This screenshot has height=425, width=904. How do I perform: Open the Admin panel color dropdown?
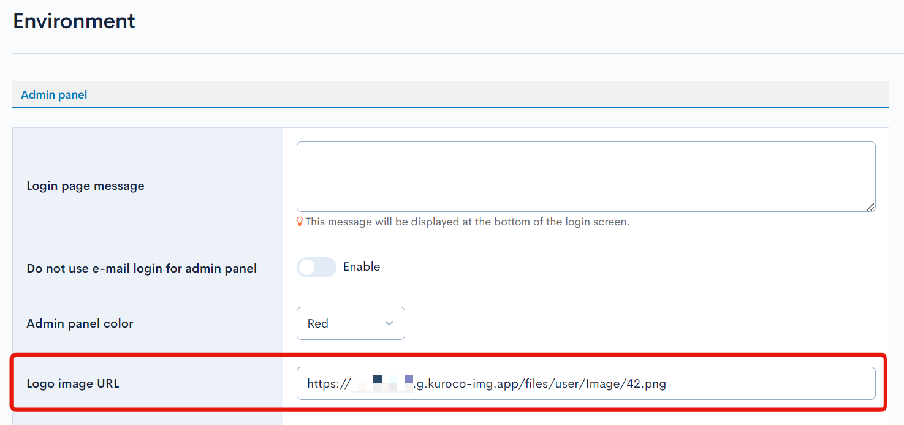click(351, 323)
